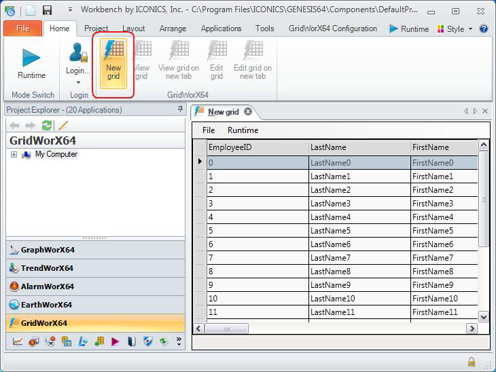Screen dimensions: 496x372
Task: Open the File menu in the grid panel
Action: pyautogui.click(x=209, y=130)
